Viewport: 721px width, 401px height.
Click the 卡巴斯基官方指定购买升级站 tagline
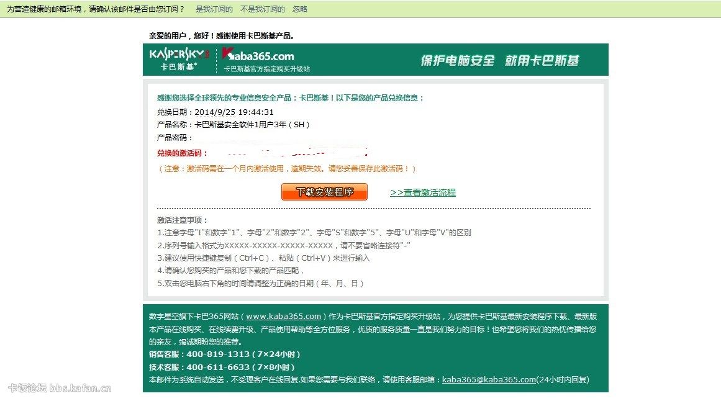click(266, 69)
